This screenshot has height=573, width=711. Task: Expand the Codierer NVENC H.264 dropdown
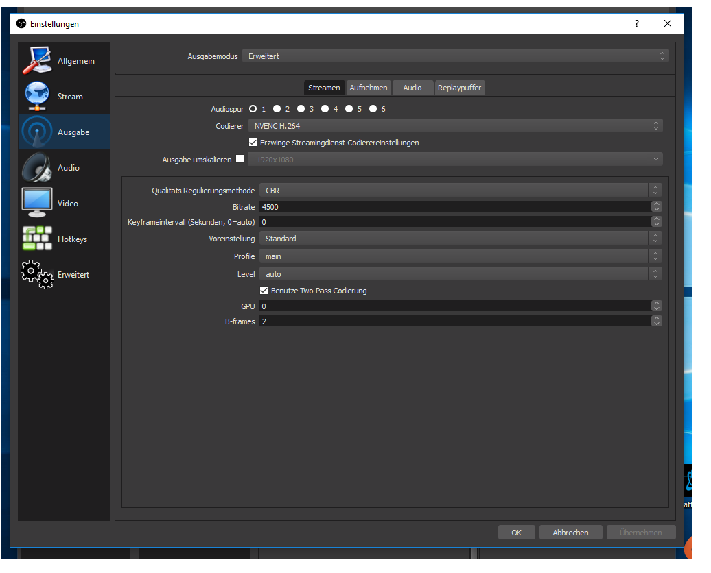[x=454, y=126]
